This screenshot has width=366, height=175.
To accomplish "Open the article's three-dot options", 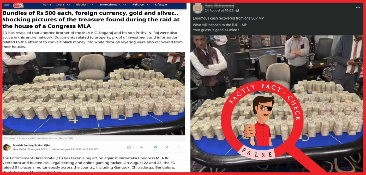I will coord(178,147).
